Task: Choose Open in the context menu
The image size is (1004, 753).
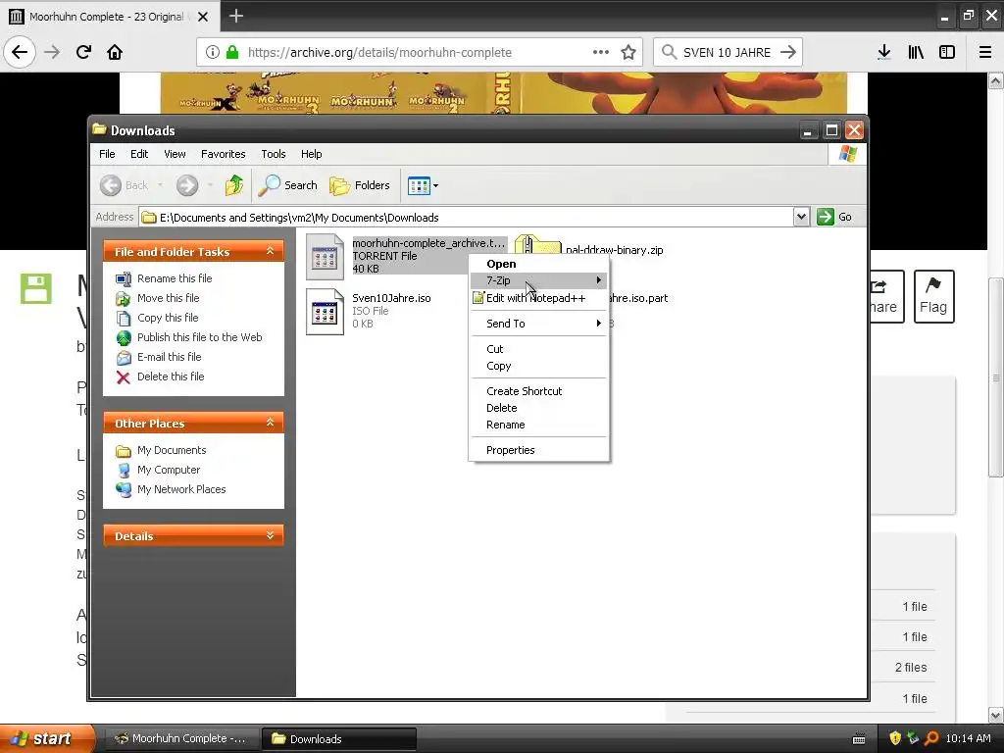Action: 538,264
